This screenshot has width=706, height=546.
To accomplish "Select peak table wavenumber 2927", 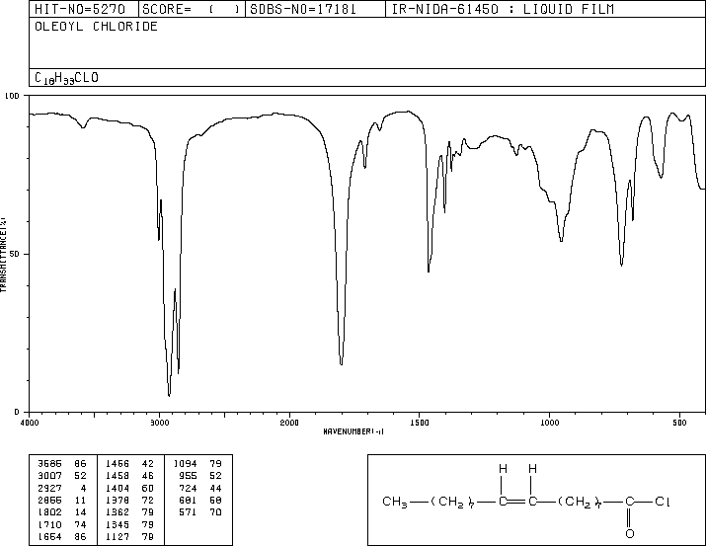I will pyautogui.click(x=50, y=488).
